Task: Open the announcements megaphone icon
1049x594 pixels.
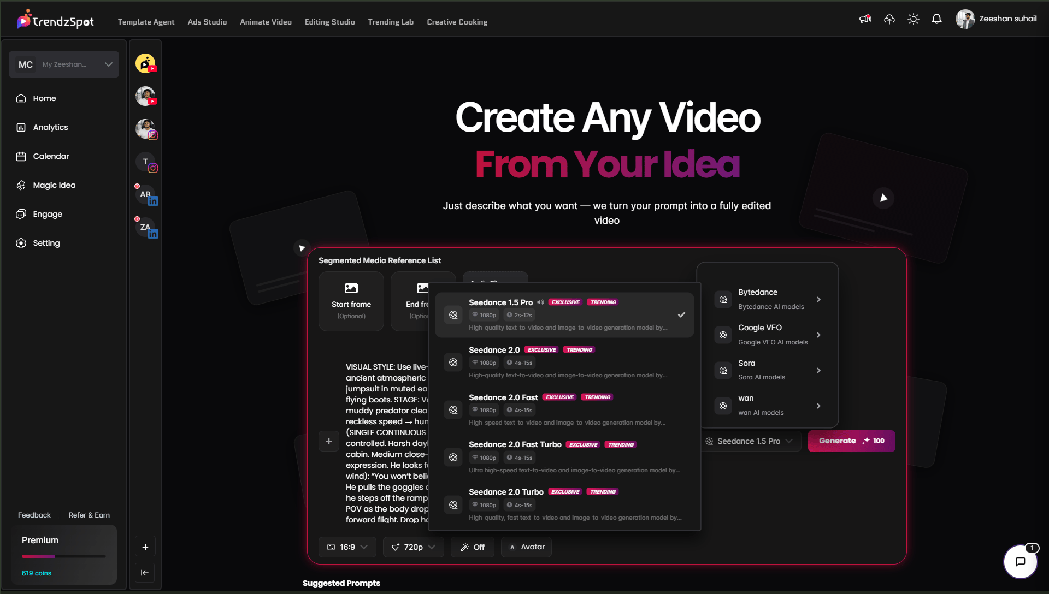Action: 865,19
